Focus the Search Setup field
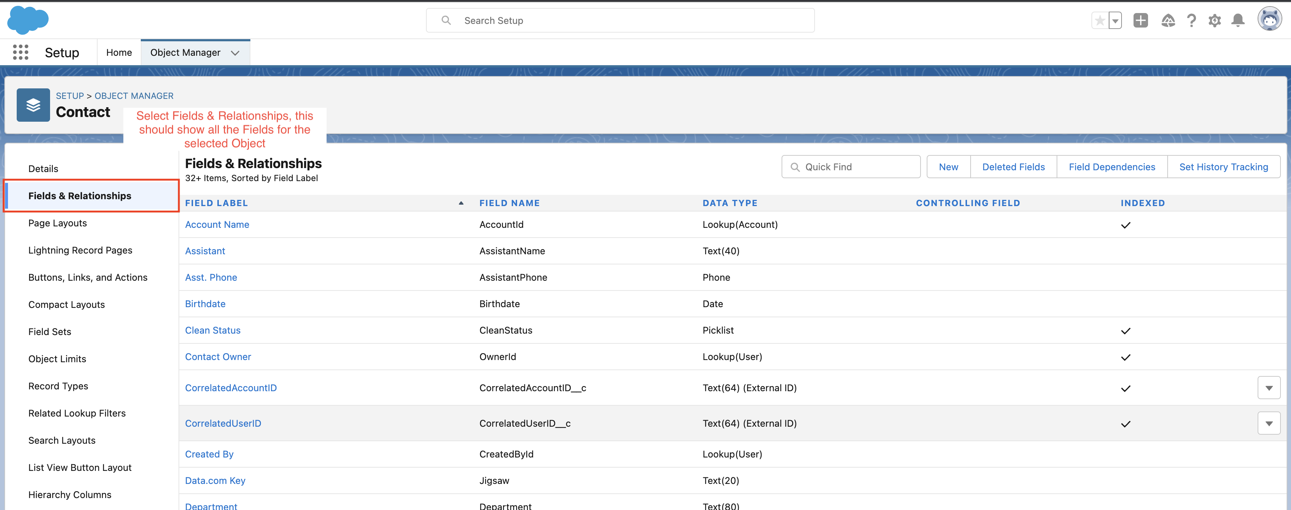1291x510 pixels. pyautogui.click(x=620, y=21)
